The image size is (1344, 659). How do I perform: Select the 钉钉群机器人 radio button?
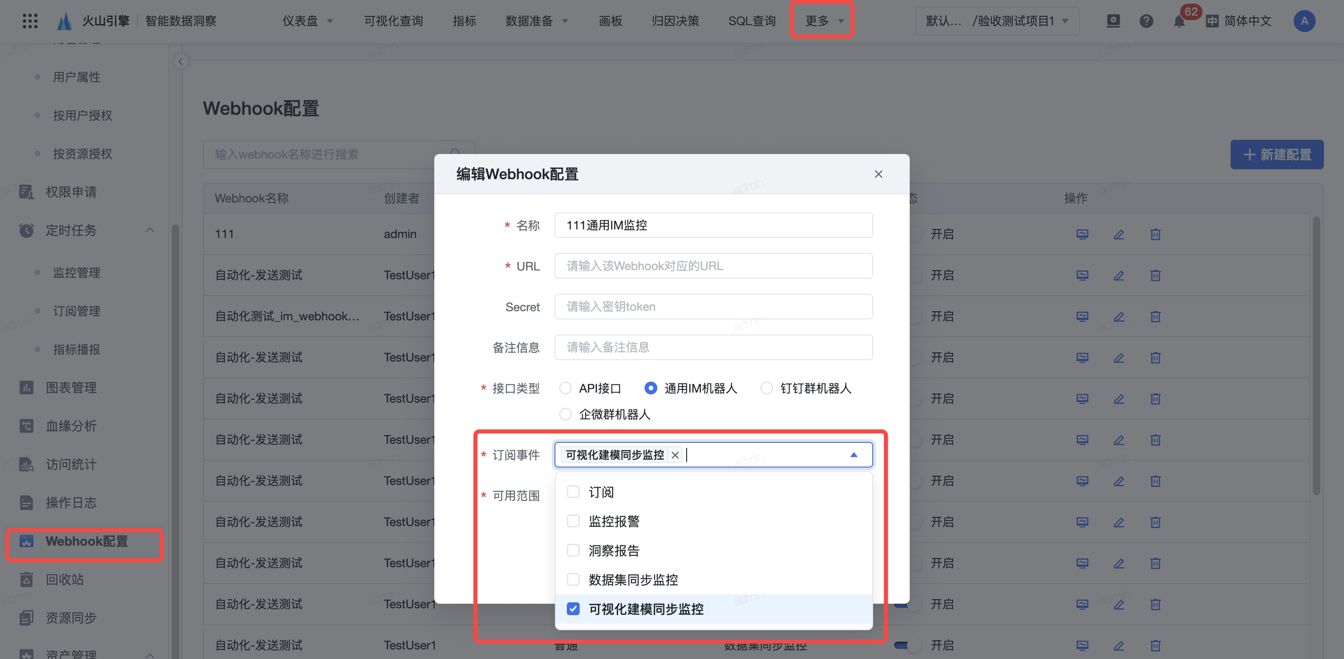click(x=766, y=388)
